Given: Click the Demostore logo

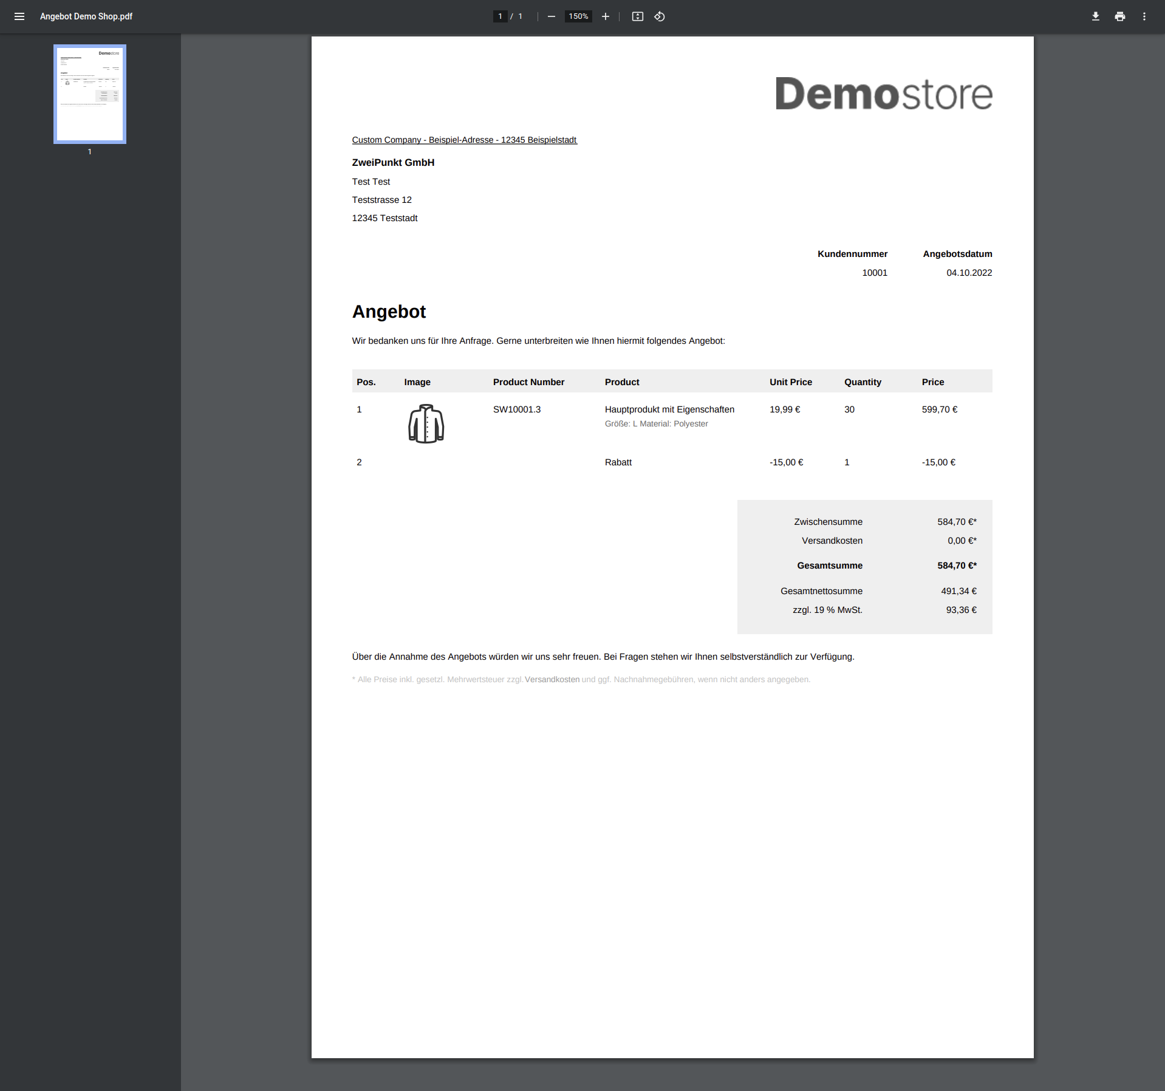Looking at the screenshot, I should click(884, 94).
